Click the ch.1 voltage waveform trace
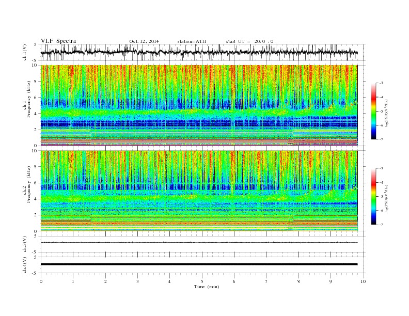The height and width of the screenshot is (316, 409). [x=199, y=52]
